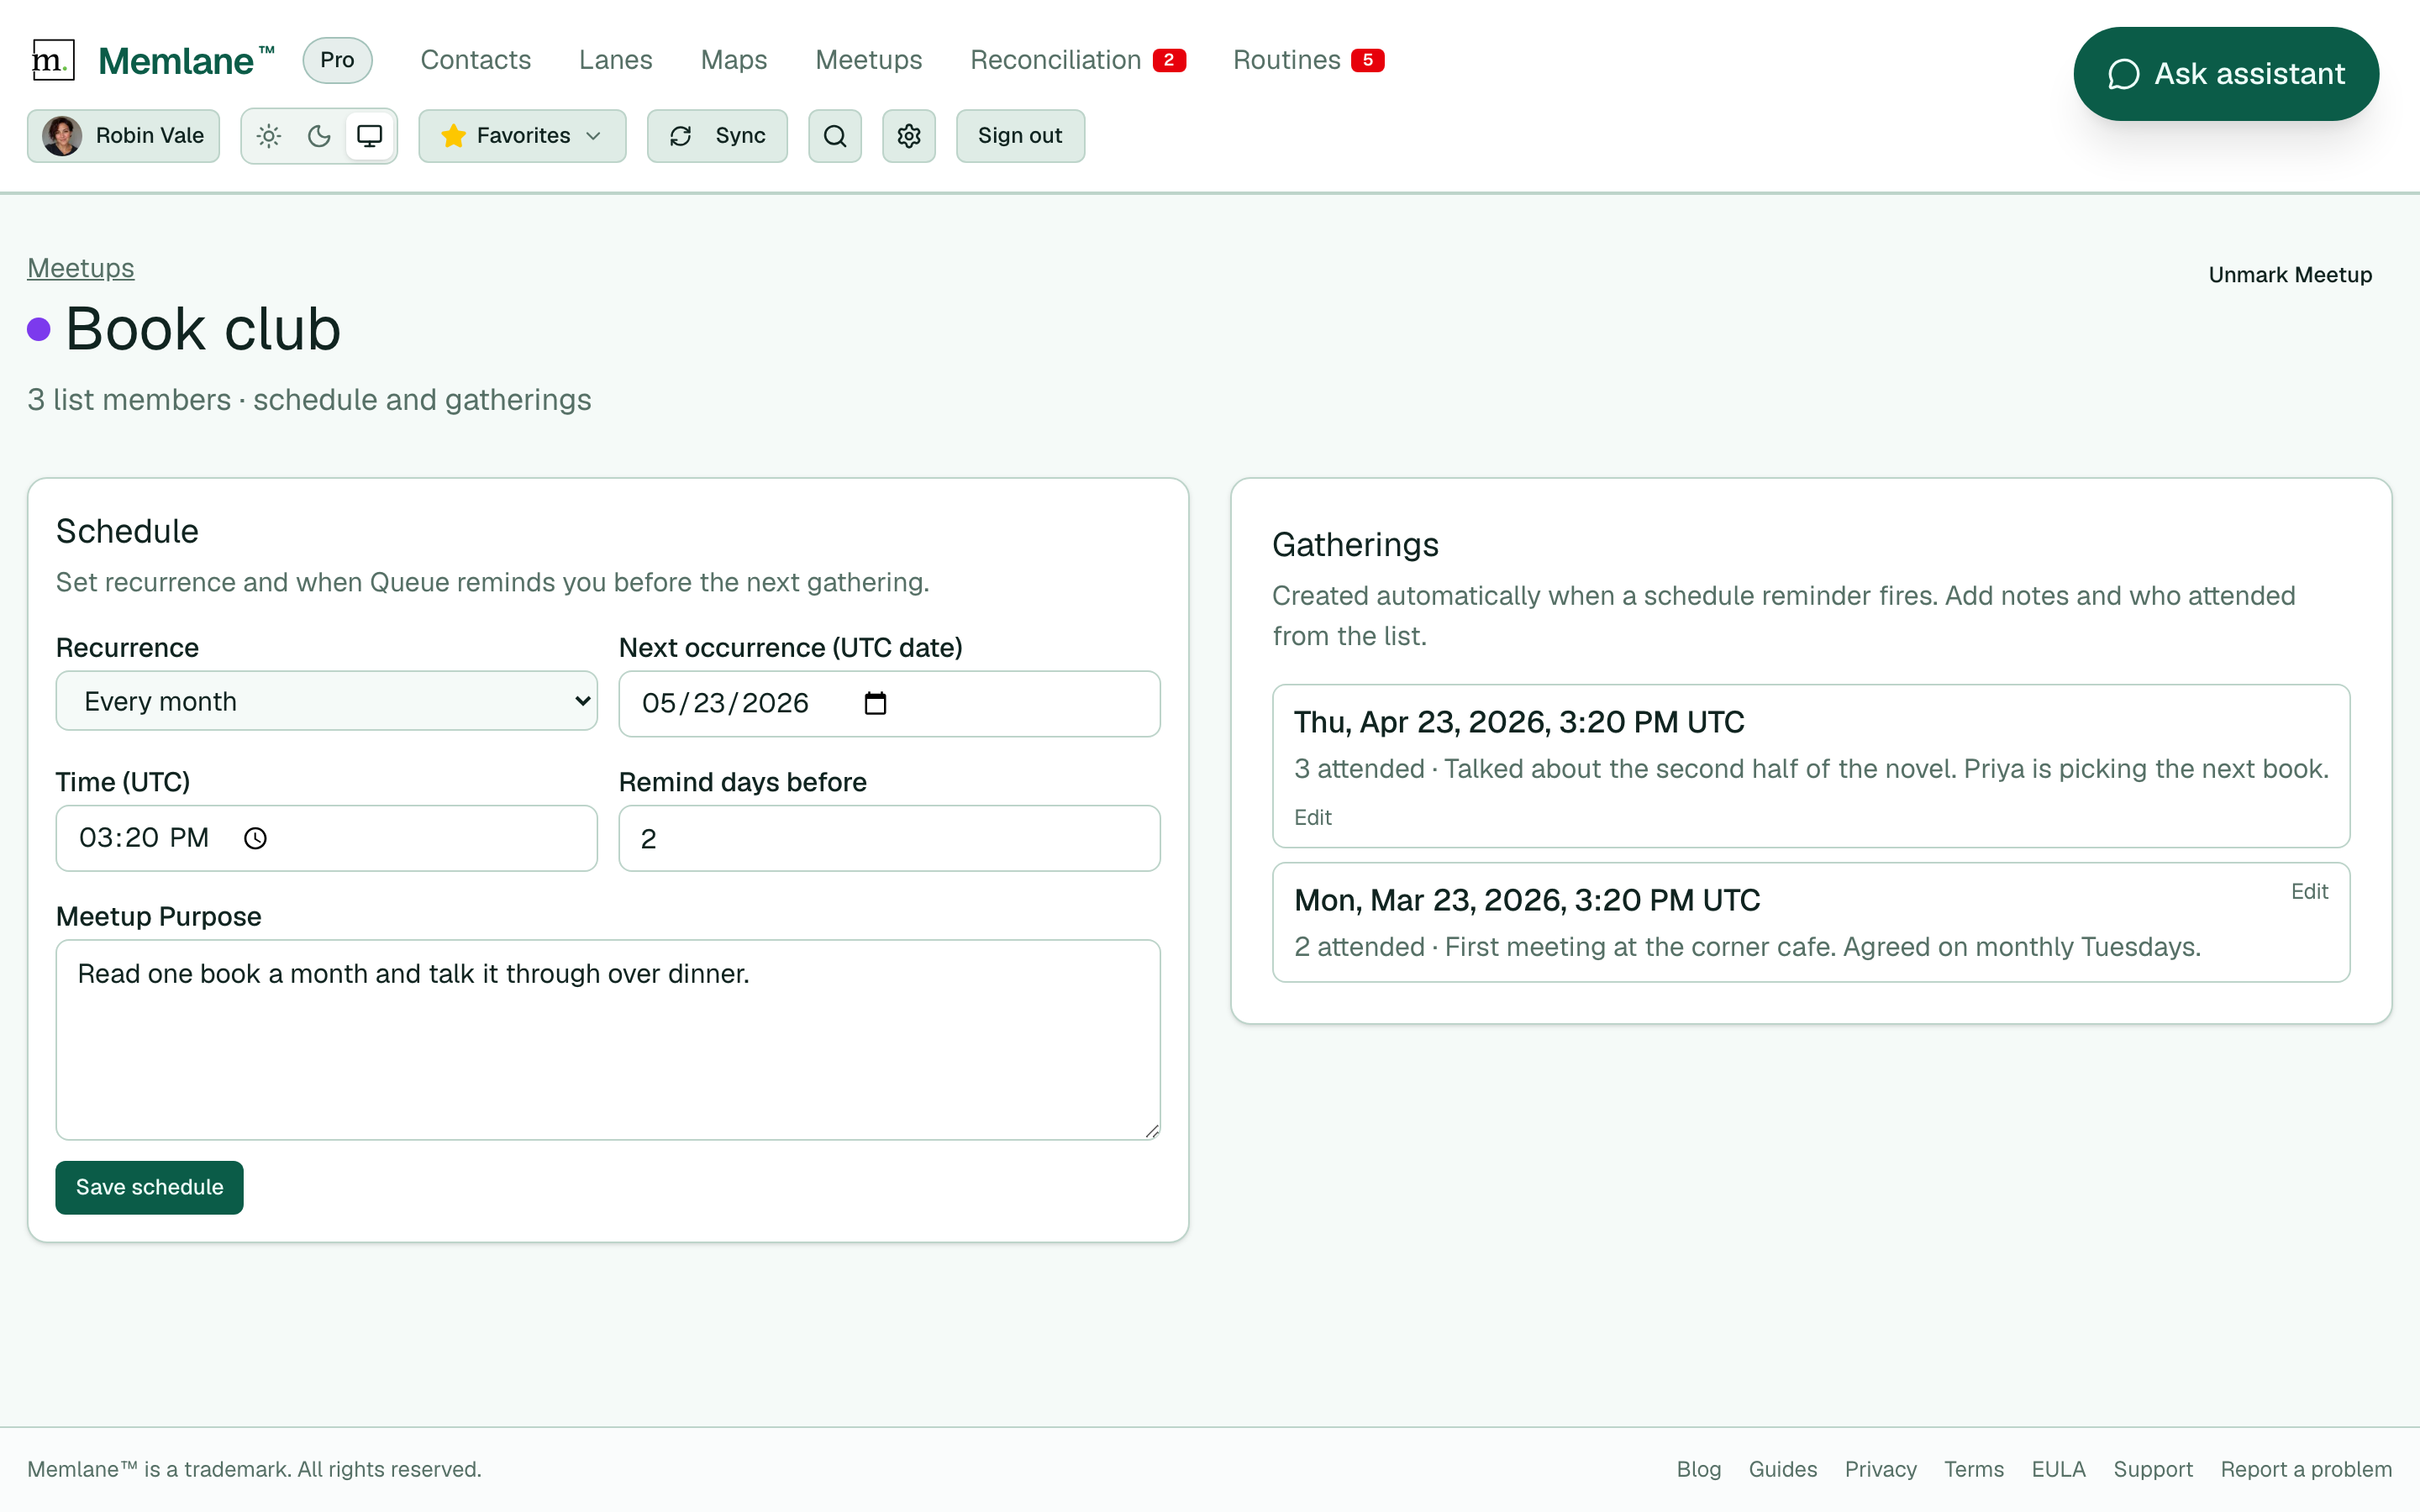Open the Privacy footer link
Viewport: 2420px width, 1512px height.
[1880, 1469]
